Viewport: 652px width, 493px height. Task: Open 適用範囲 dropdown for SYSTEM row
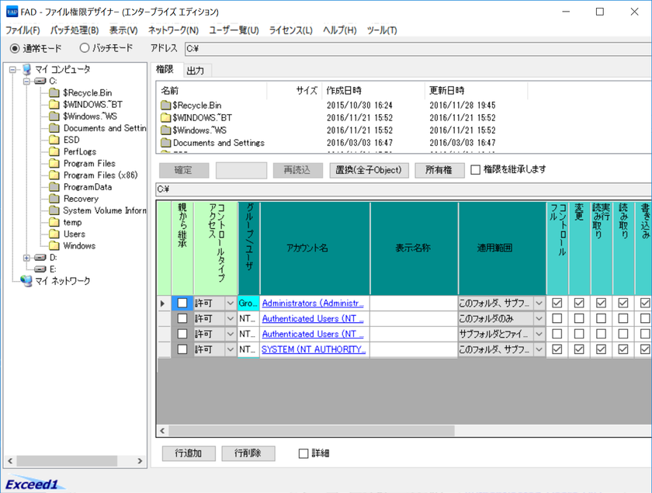pos(539,350)
